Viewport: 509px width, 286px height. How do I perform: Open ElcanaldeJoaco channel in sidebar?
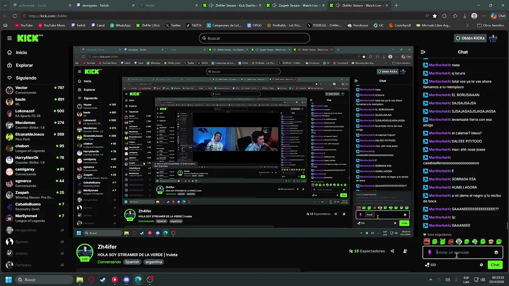click(x=35, y=137)
